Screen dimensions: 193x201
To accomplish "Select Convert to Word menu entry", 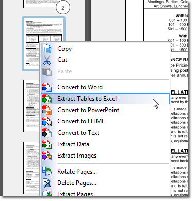I will [105, 87].
